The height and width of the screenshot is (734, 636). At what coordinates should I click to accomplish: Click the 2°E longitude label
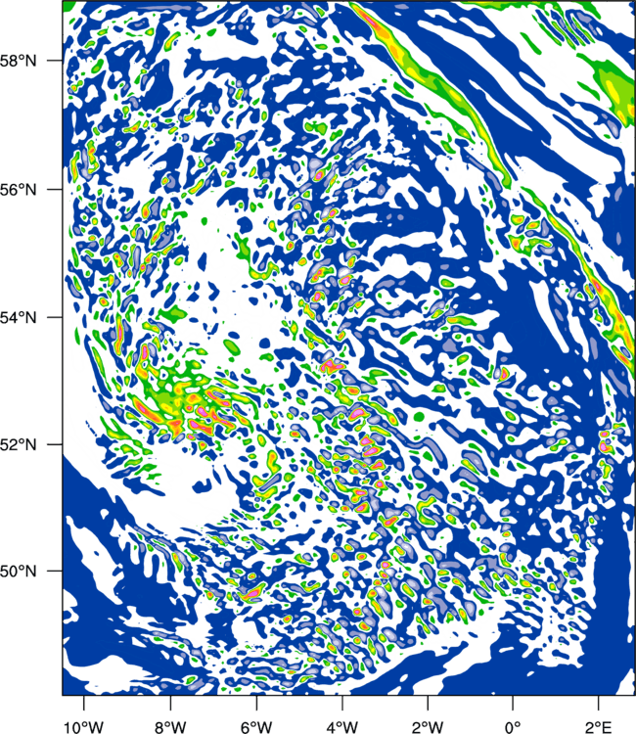coord(599,726)
